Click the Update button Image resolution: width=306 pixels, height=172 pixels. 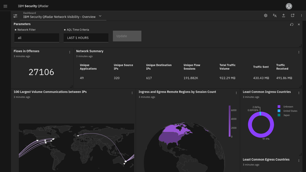point(127,36)
